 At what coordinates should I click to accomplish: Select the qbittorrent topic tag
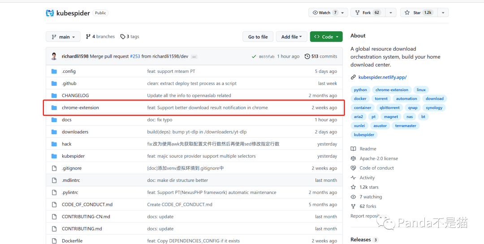tap(389, 108)
